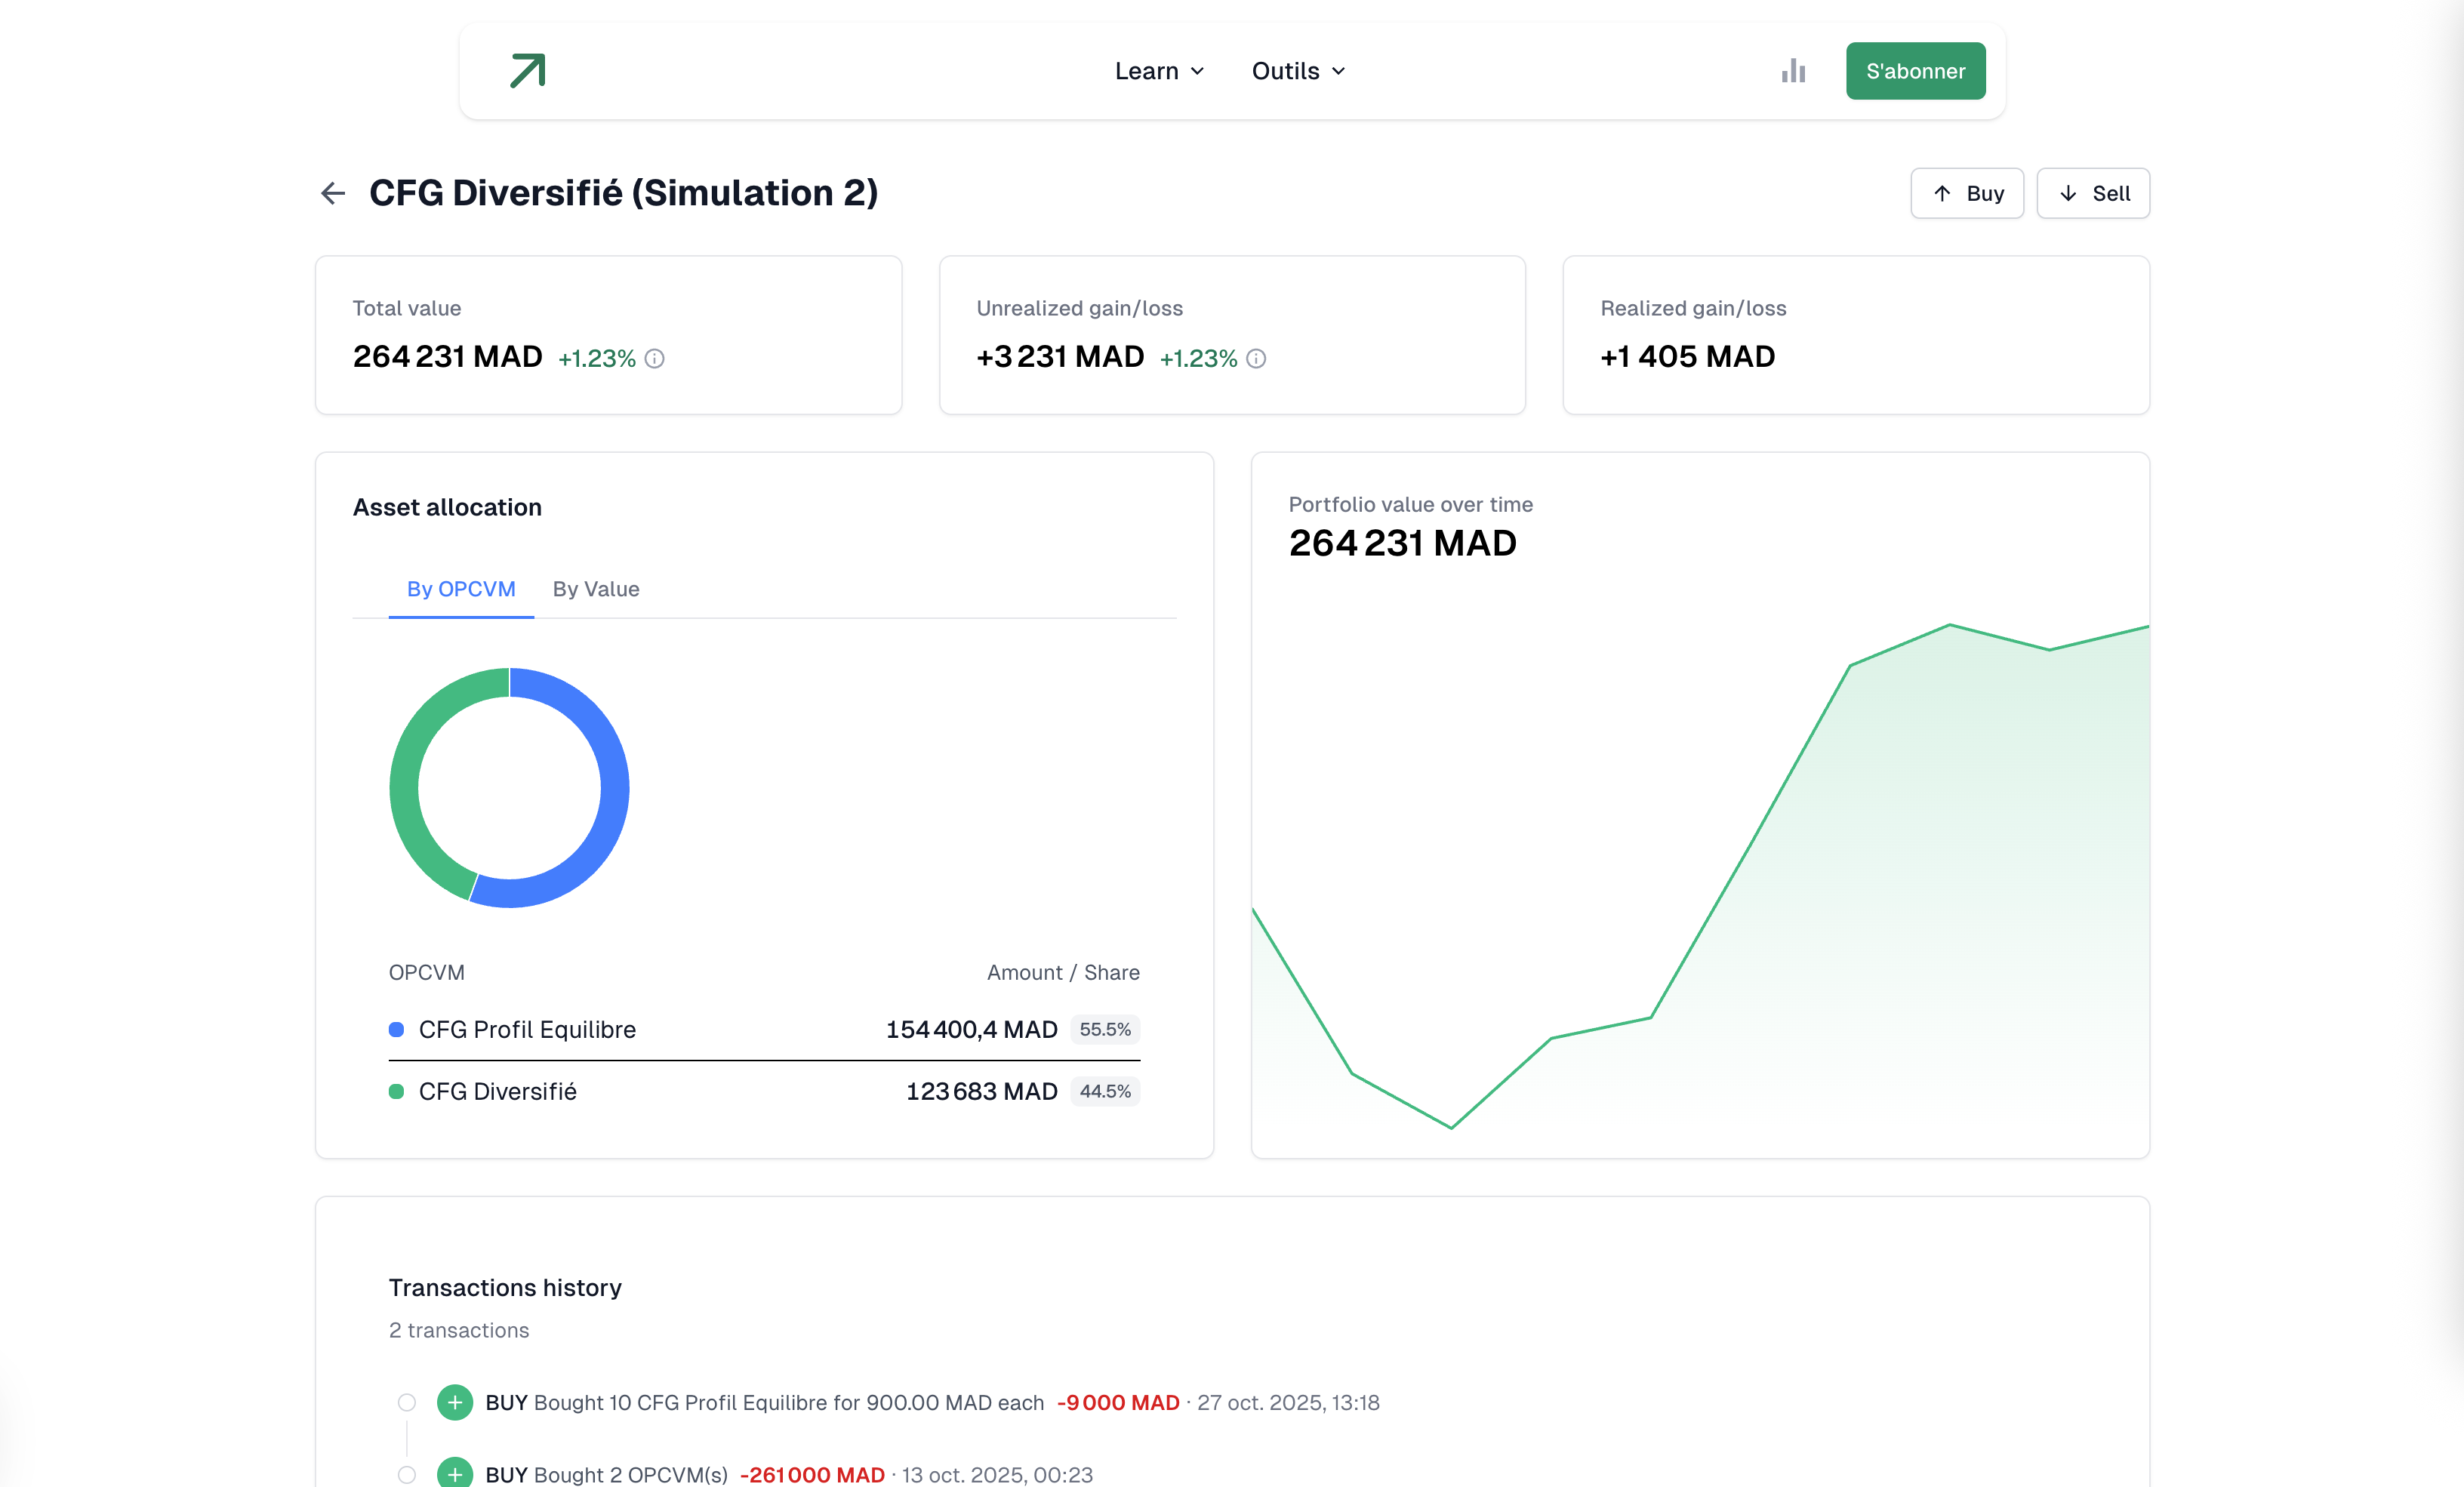Screen dimensions: 2464x1487
Task: Click chevron next to Outils
Action: coord(1338,71)
